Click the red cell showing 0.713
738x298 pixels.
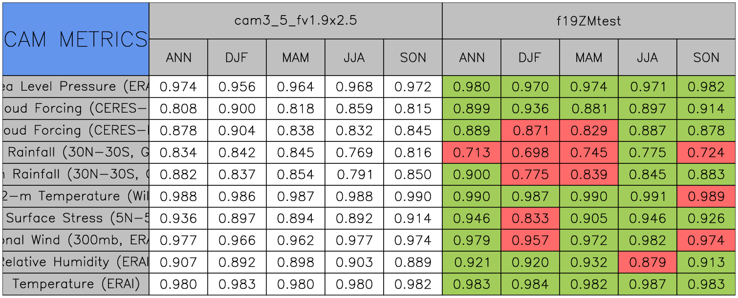point(471,153)
